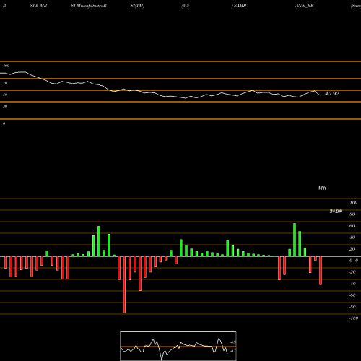Click the MR axis label -100

[x=354, y=318]
